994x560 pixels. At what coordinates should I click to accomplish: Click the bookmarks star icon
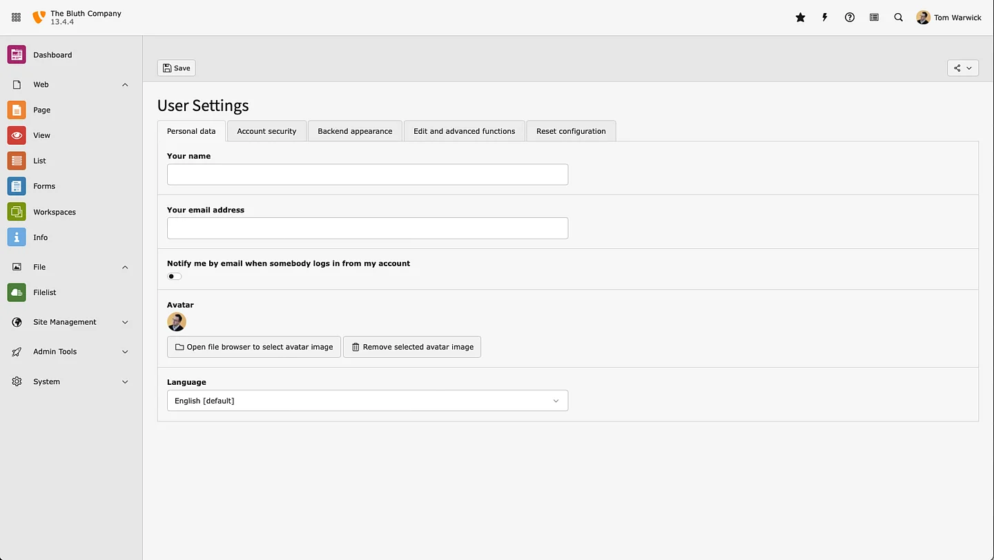coord(800,17)
